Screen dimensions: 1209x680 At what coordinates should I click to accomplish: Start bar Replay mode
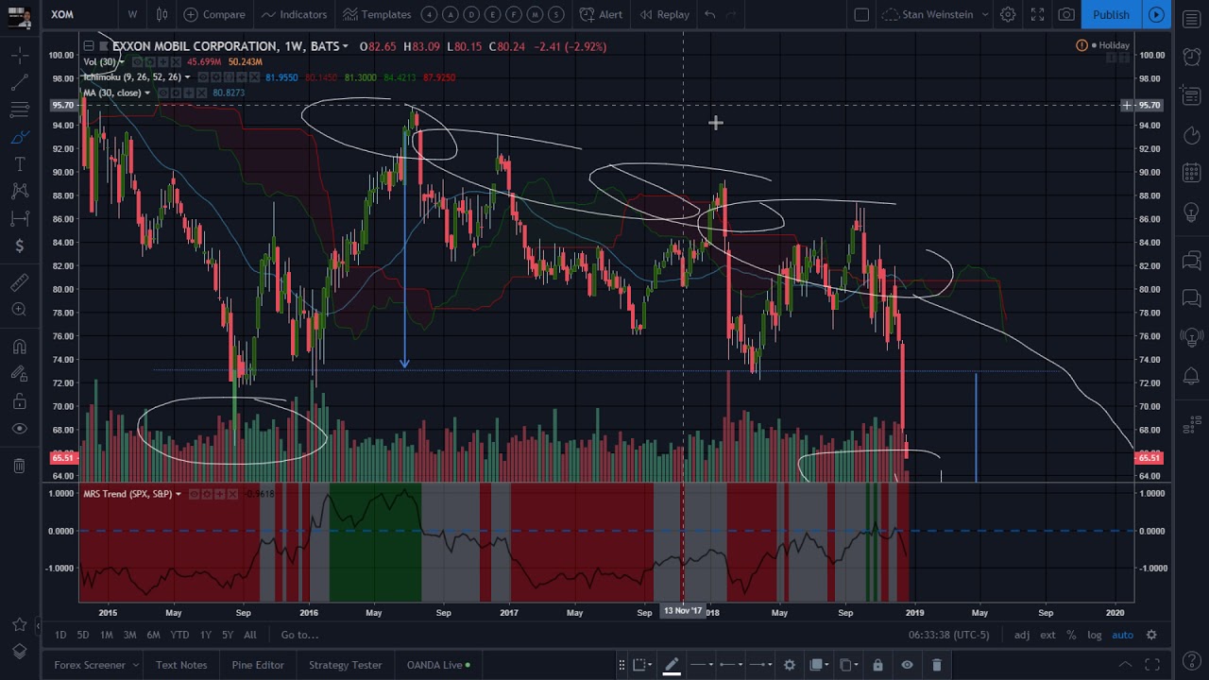[664, 14]
